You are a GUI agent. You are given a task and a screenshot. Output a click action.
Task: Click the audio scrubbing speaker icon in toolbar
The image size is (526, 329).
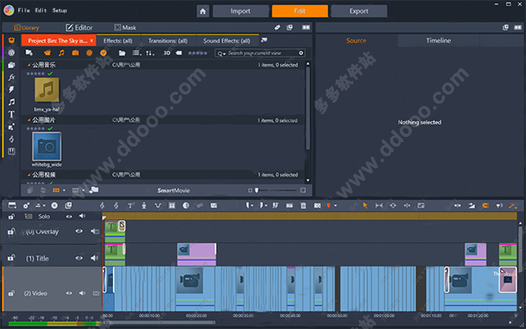pyautogui.click(x=499, y=205)
